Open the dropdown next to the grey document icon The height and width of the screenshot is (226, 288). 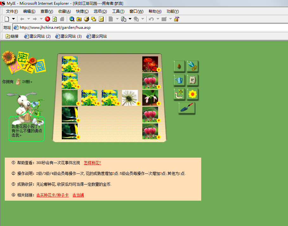tap(117, 19)
